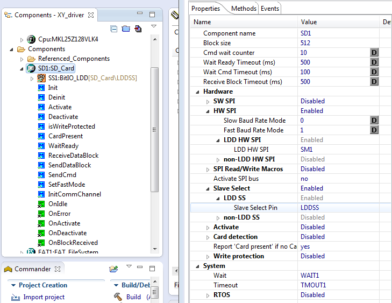Click the ReceiveDataBlock method icon
Viewport: 392px width, 303px height.
(x=41, y=156)
